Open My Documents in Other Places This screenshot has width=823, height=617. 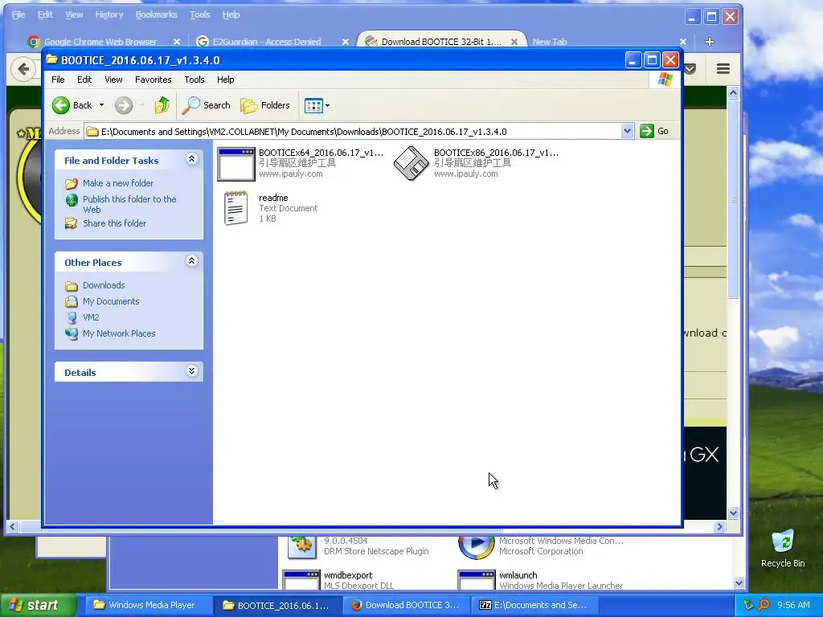(x=111, y=302)
